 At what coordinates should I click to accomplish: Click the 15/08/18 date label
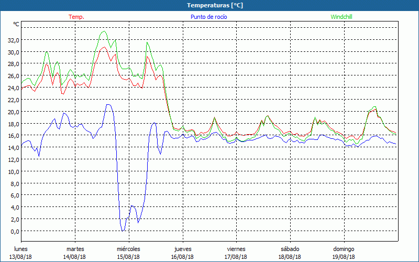pyautogui.click(x=128, y=257)
